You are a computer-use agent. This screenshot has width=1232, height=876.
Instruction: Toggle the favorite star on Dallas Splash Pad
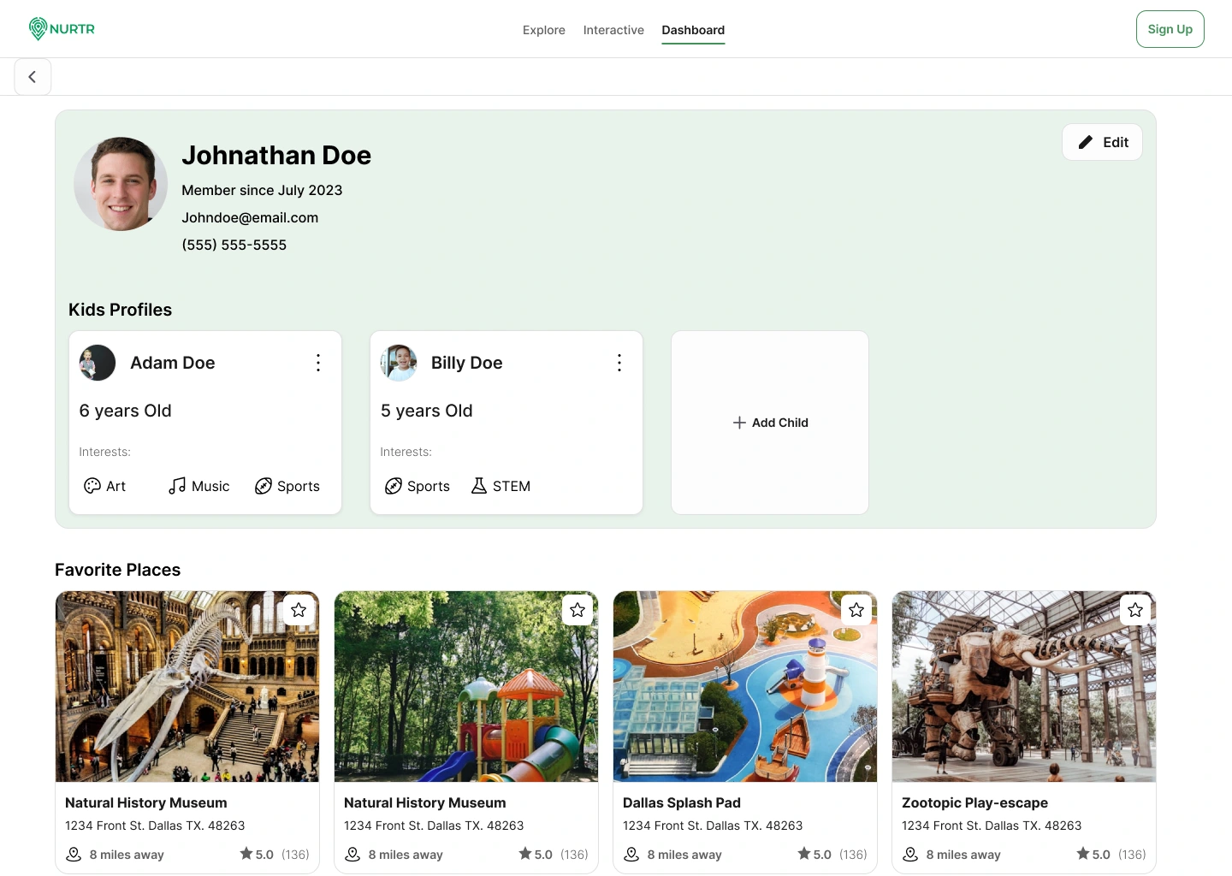point(856,610)
